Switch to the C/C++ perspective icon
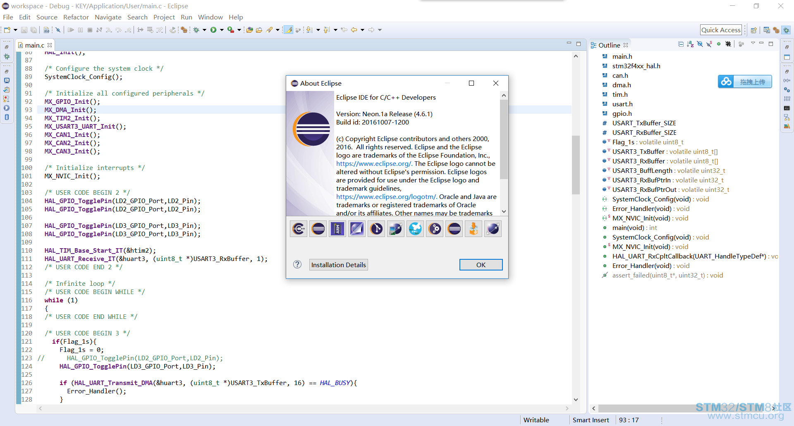 click(x=767, y=30)
